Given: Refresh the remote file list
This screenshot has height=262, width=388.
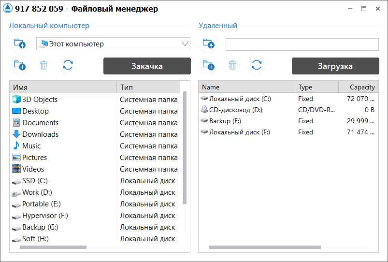Looking at the screenshot, I should pos(257,65).
